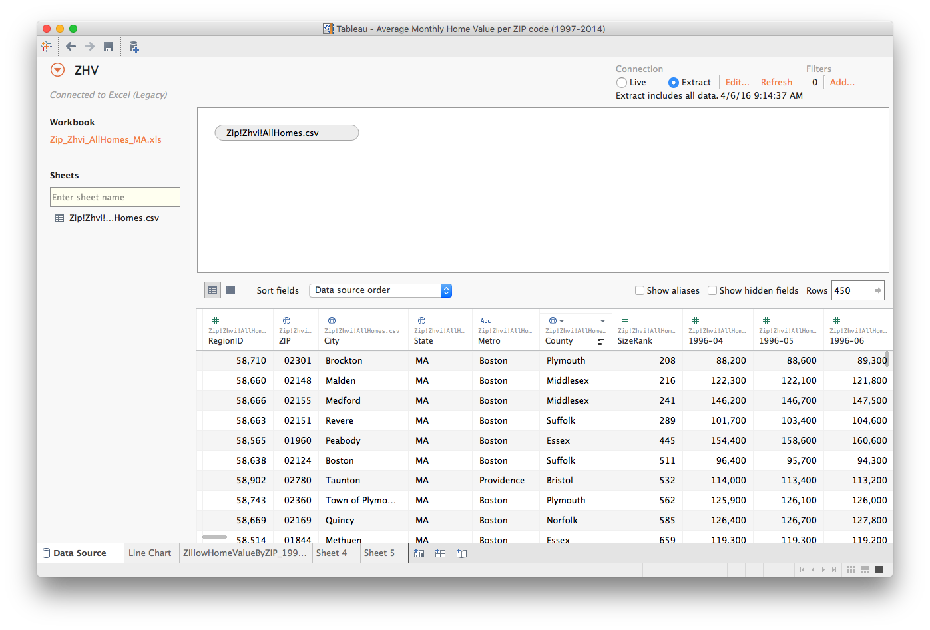
Task: Go to previous sheet navigation arrow
Action: coord(813,569)
